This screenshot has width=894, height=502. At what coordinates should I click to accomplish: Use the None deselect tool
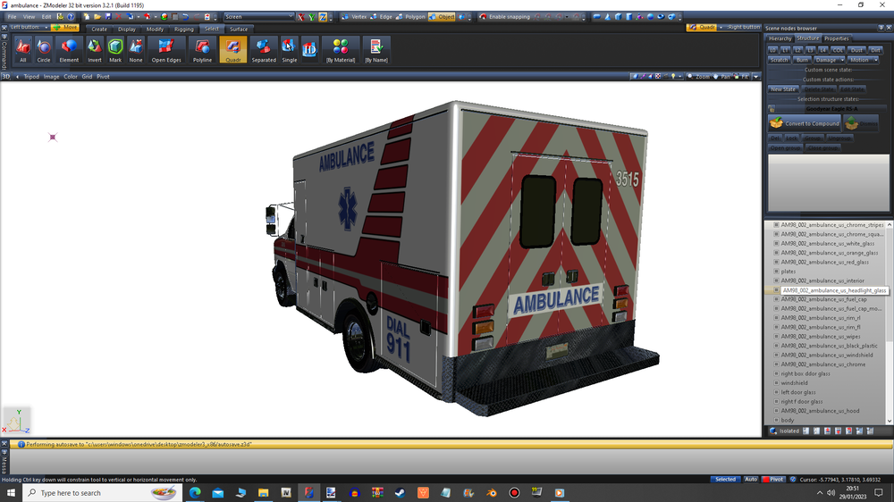pyautogui.click(x=136, y=49)
